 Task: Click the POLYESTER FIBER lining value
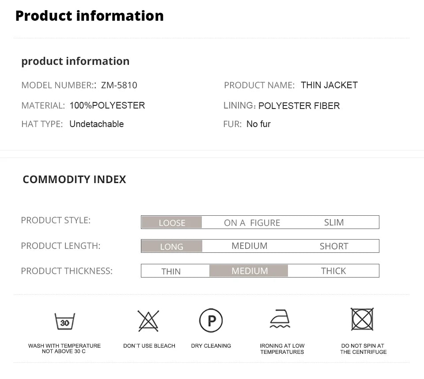pos(299,106)
